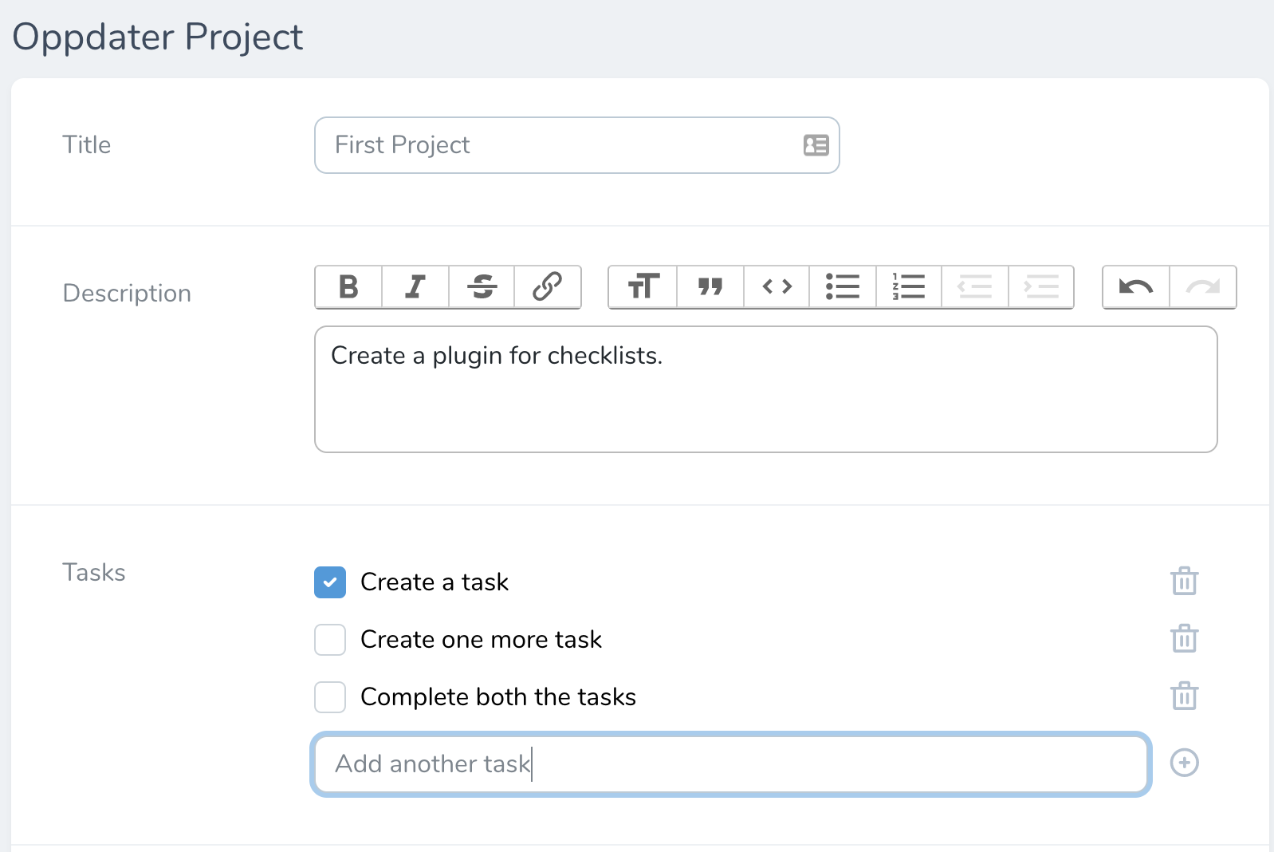Create a bulleted list
The height and width of the screenshot is (852, 1274).
[843, 286]
